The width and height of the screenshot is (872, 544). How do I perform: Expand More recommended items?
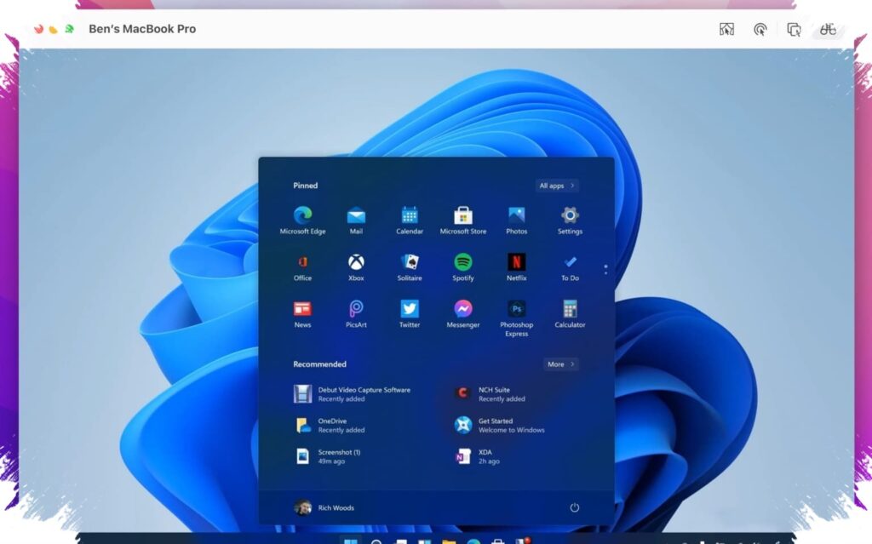pyautogui.click(x=560, y=364)
